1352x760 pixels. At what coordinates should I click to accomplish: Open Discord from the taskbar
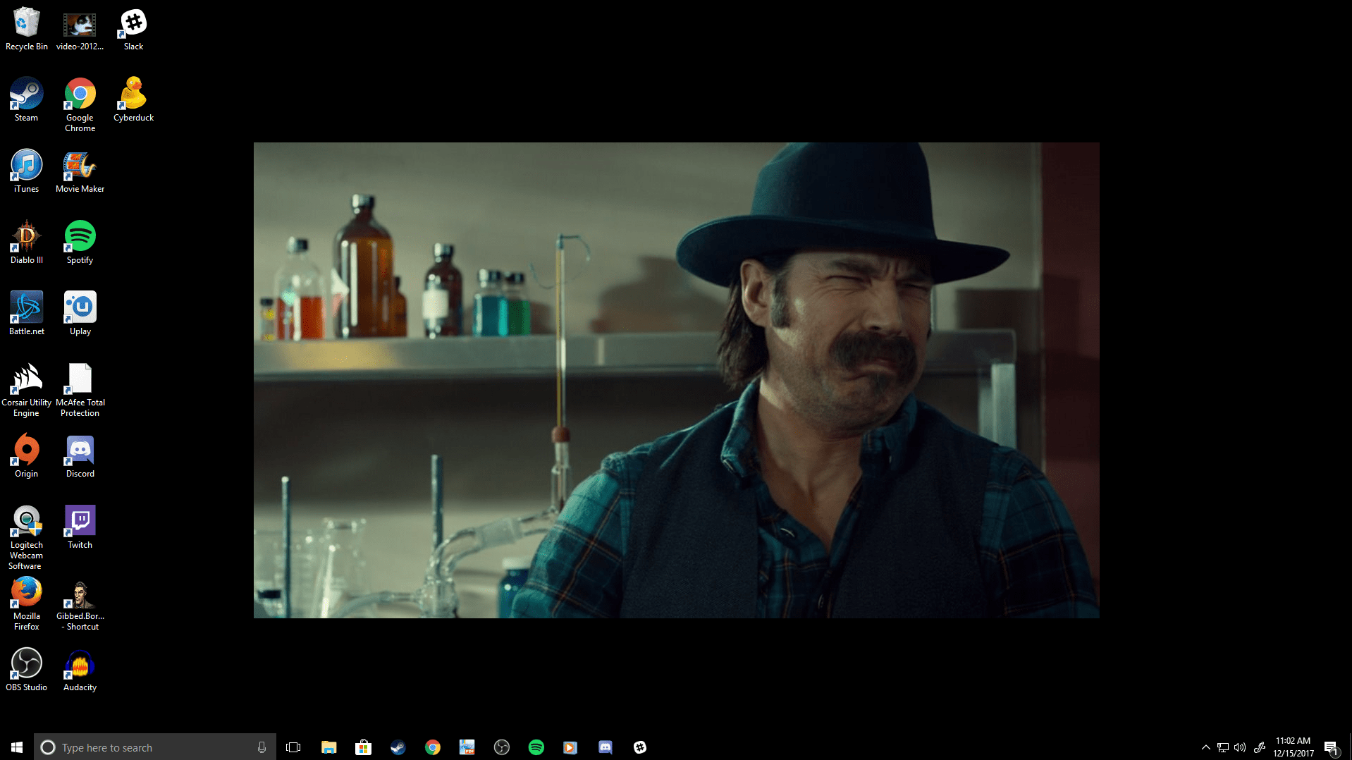click(605, 747)
